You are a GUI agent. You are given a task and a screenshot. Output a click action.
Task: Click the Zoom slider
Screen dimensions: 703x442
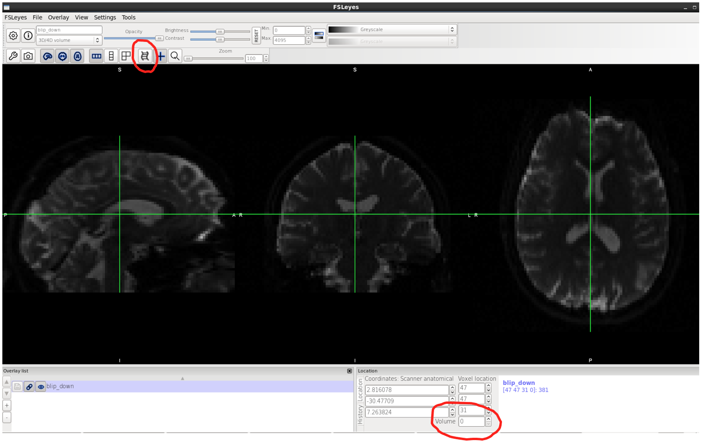point(213,58)
